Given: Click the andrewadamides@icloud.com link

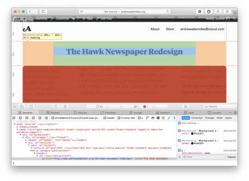Looking at the screenshot, I should click(x=202, y=29).
